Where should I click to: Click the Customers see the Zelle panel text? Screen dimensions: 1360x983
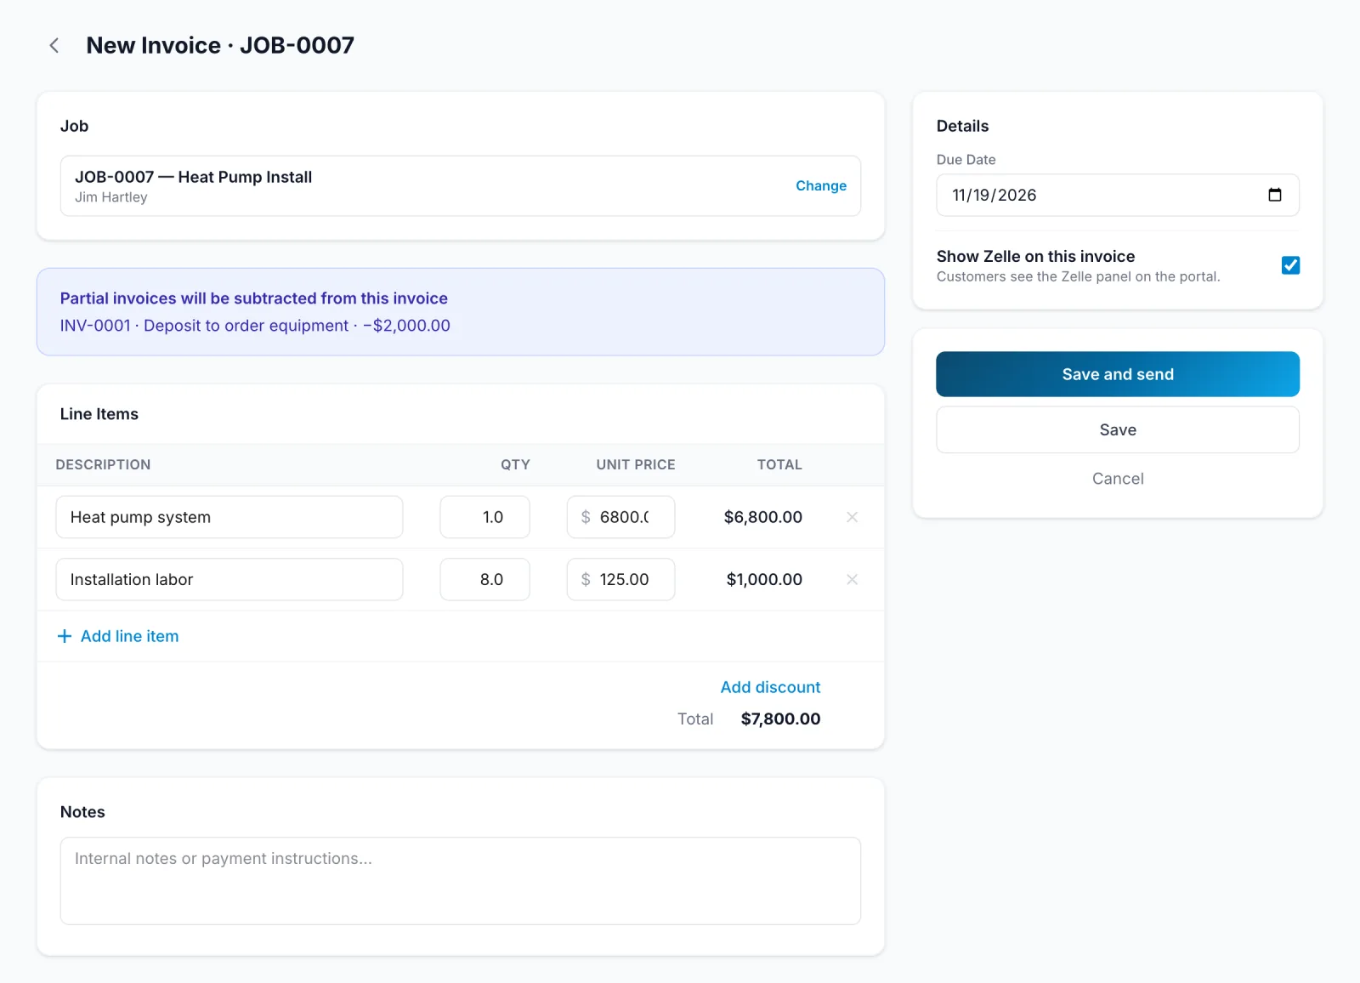coord(1078,276)
